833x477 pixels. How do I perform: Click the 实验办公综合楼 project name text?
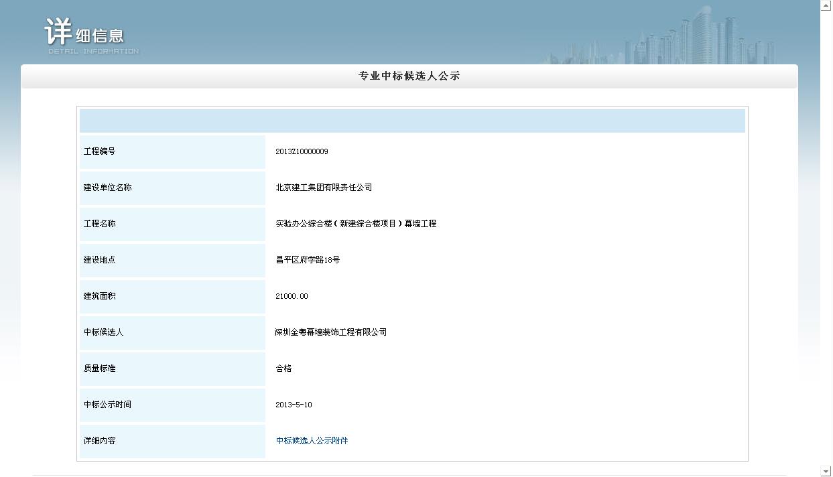[356, 224]
